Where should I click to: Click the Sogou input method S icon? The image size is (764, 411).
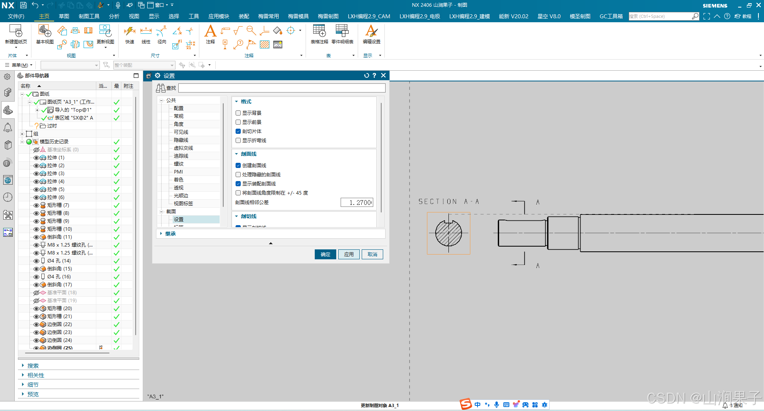[x=466, y=404]
